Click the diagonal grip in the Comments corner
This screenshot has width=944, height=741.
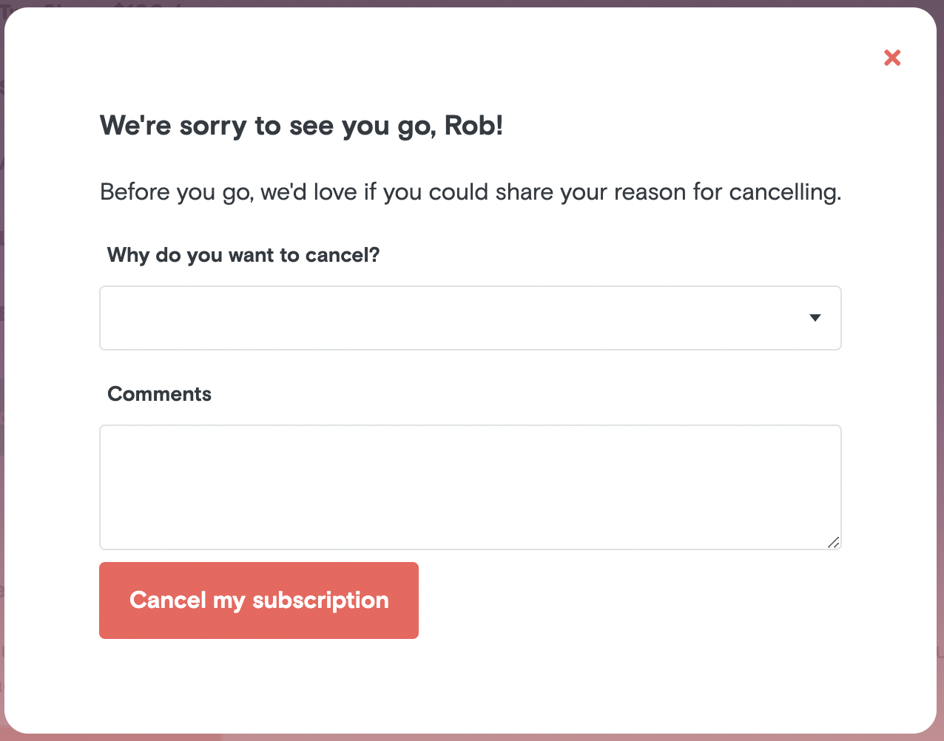coord(834,543)
